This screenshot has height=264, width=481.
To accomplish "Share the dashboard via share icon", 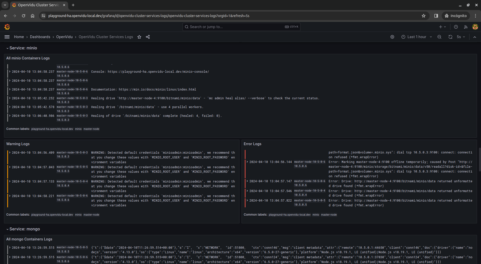I will (x=148, y=37).
